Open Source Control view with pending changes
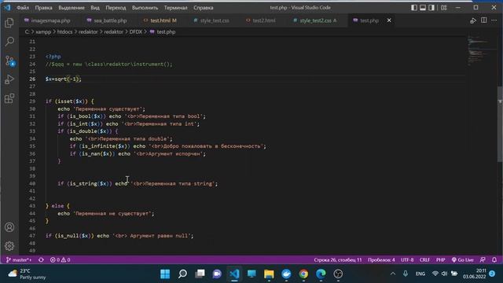The image size is (503, 283). [x=9, y=61]
